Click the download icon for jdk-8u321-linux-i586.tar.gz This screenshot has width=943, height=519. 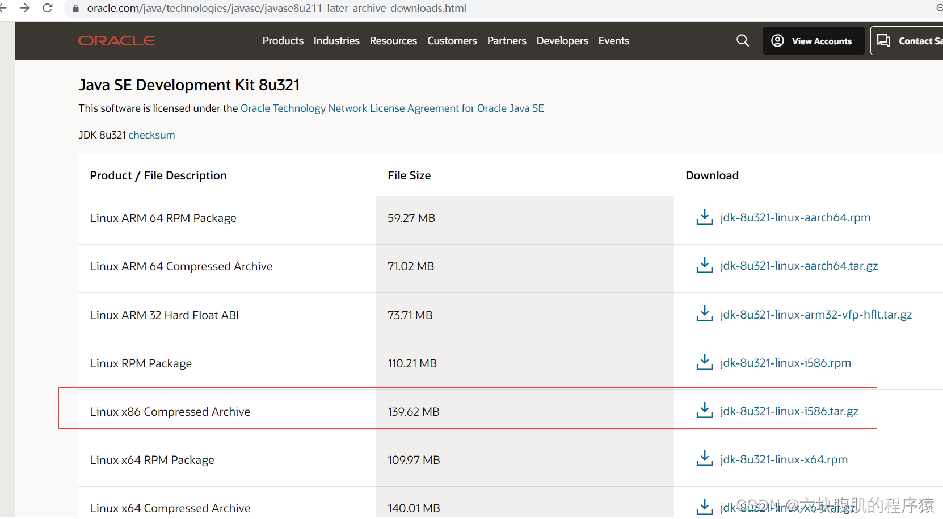(704, 411)
